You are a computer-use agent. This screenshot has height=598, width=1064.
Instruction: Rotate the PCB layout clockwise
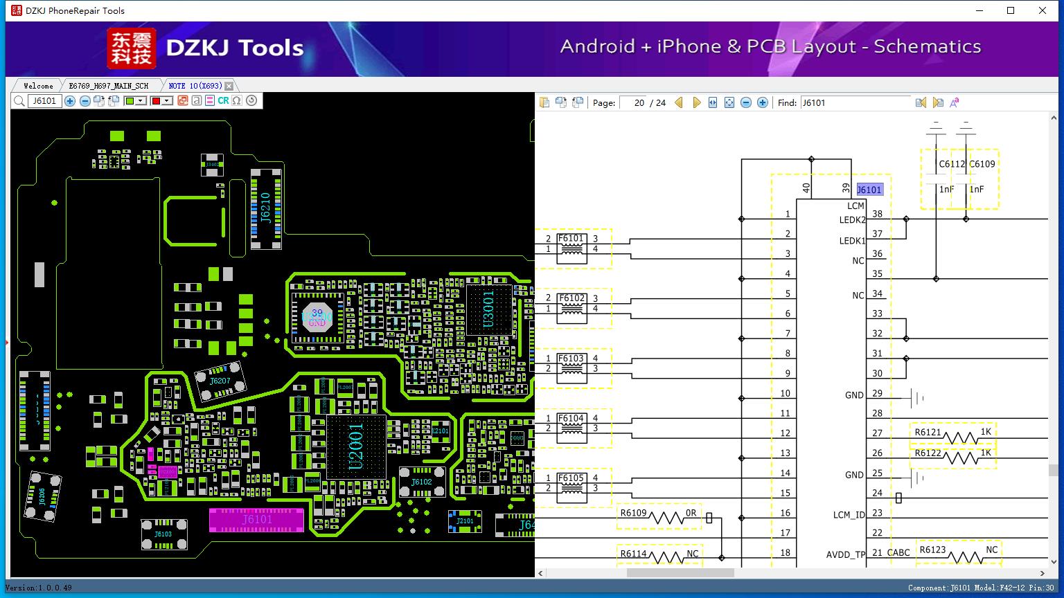[99, 101]
